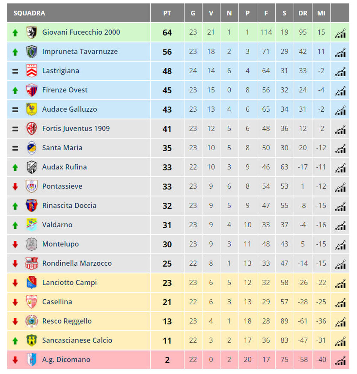Select the Lastrigiana team badge

31,70
